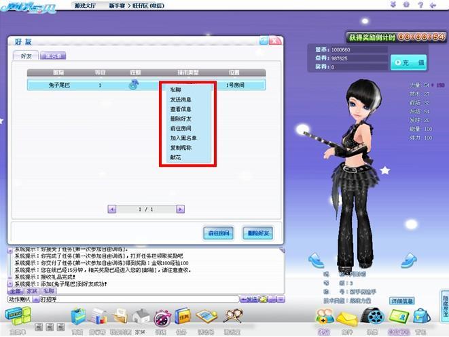Choose 查看信息 from the context menu
The width and height of the screenshot is (449, 337).
click(181, 109)
